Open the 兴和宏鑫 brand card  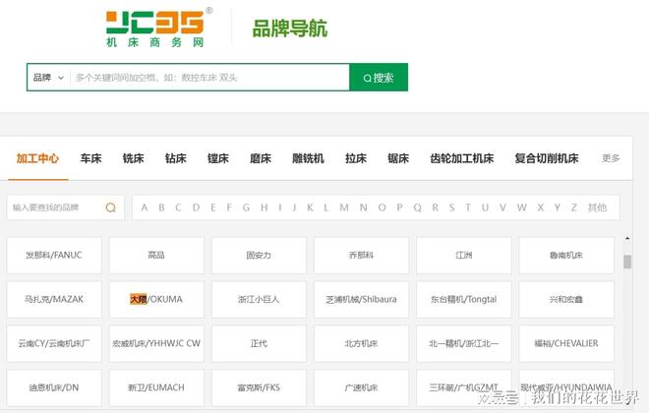[x=566, y=300]
